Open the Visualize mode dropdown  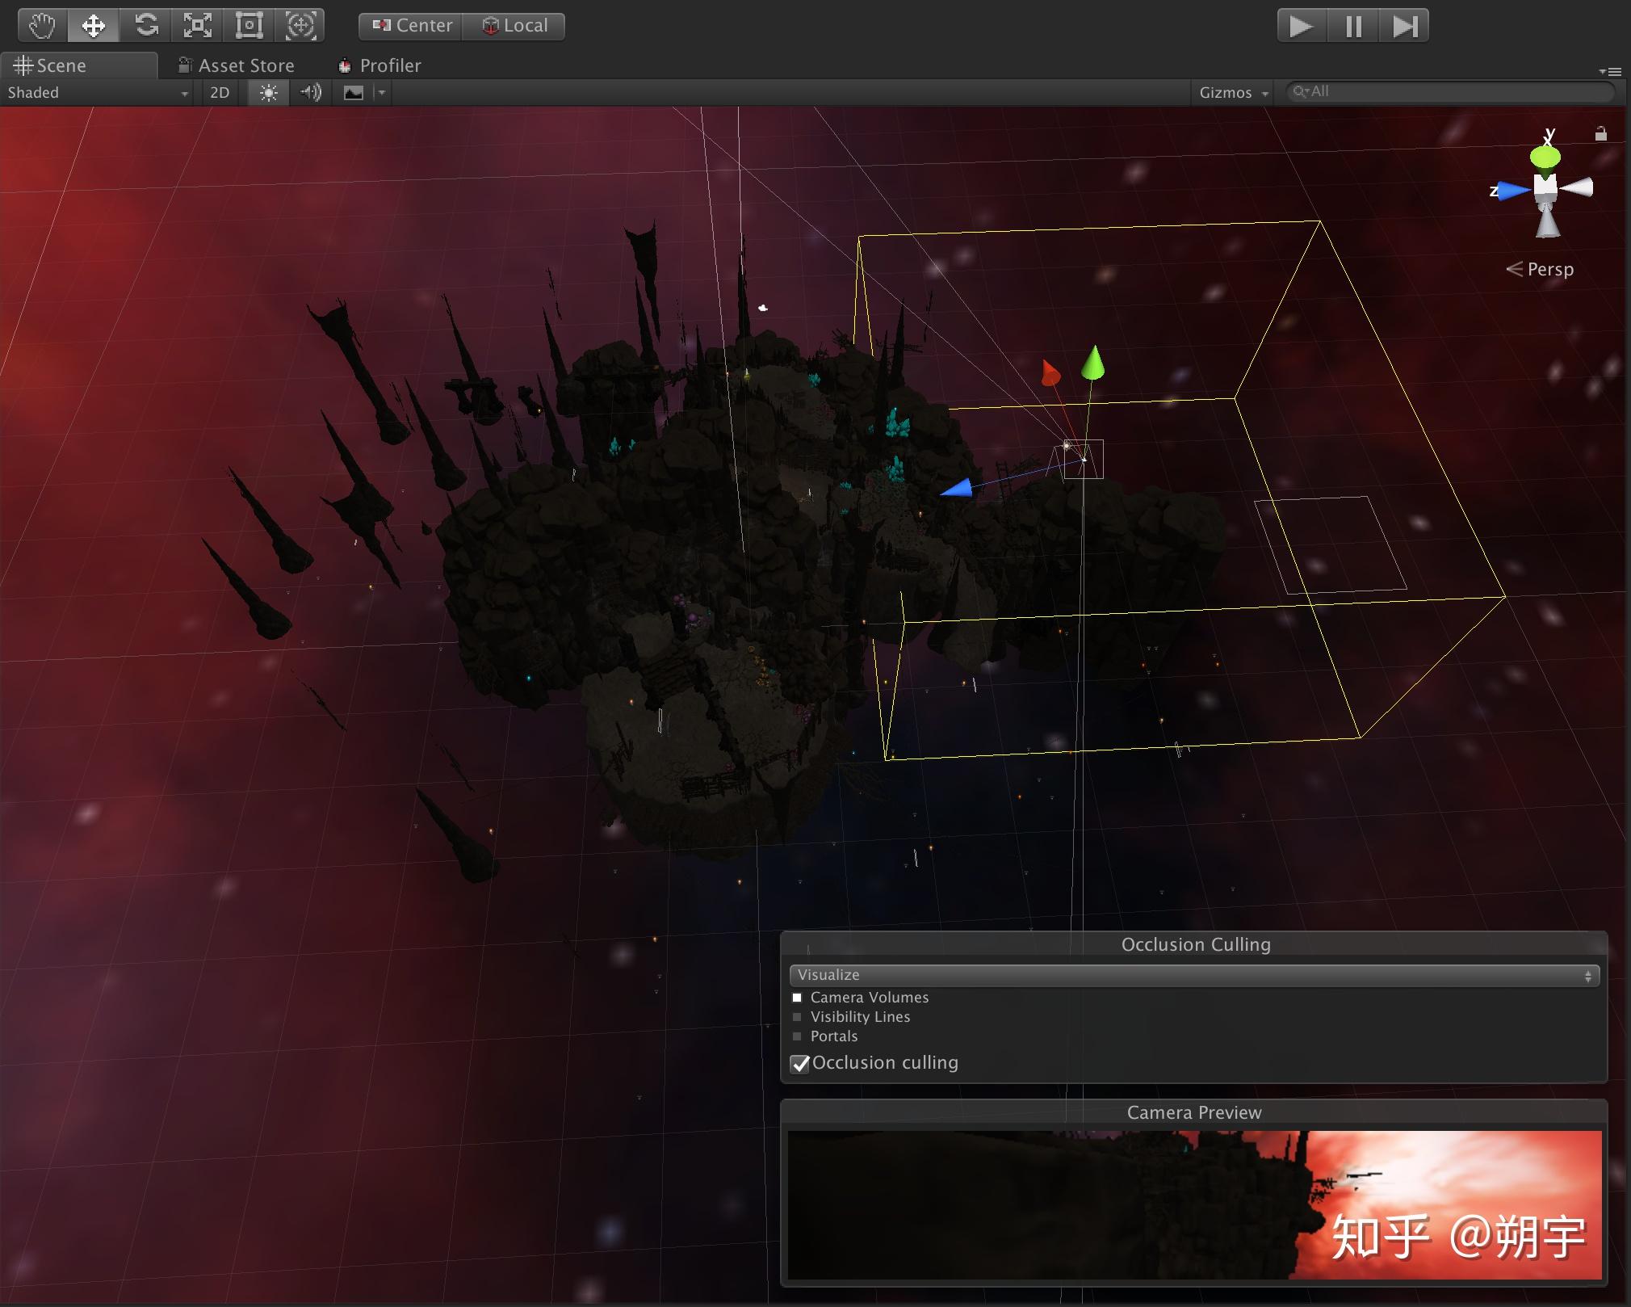[x=1194, y=975]
